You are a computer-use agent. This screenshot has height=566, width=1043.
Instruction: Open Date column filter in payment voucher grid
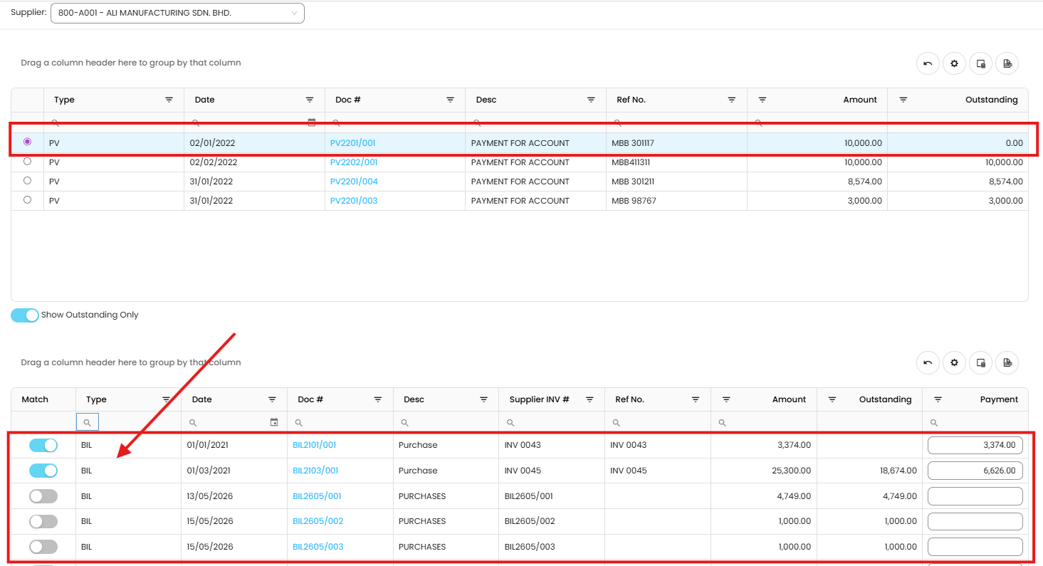(310, 100)
